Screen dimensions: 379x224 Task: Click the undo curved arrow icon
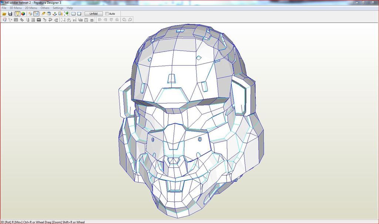click(x=50, y=20)
